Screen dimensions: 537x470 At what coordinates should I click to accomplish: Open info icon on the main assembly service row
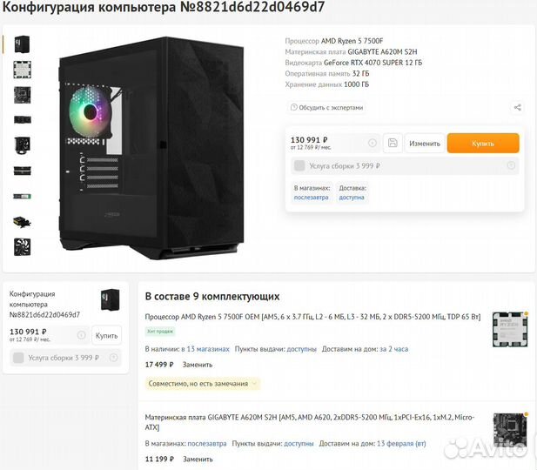[x=511, y=165]
